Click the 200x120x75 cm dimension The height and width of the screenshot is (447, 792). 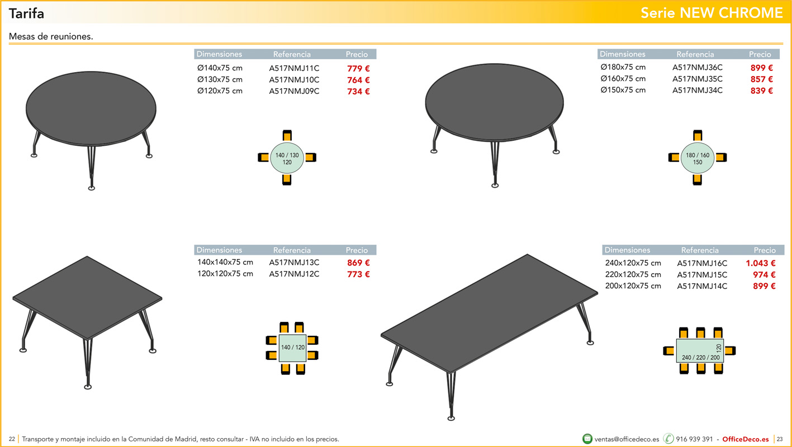point(633,286)
